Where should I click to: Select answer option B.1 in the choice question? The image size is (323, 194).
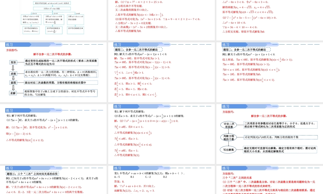point(132,177)
